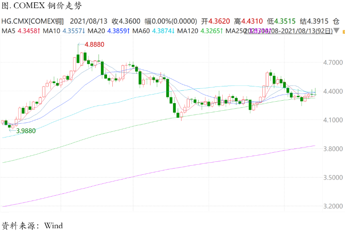Viewport: 345px width, 233px height.
Task: Select the MA20 4.3859 indicator
Action: (108, 31)
